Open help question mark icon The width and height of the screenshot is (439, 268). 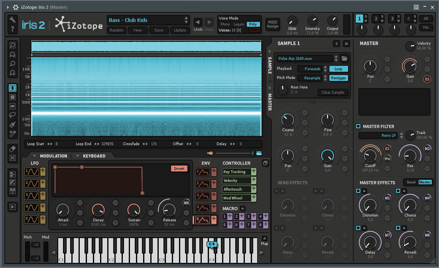coord(12,29)
